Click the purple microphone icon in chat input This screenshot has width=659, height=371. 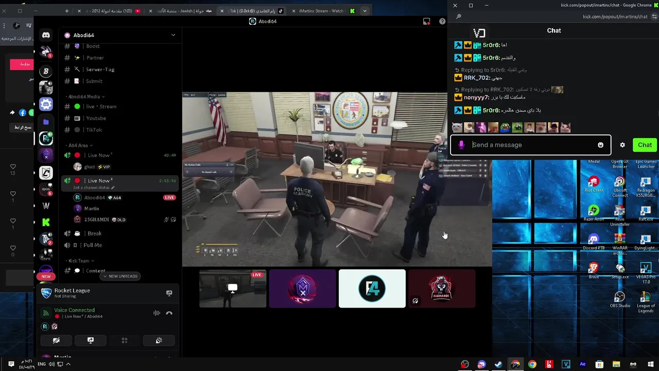tap(461, 145)
